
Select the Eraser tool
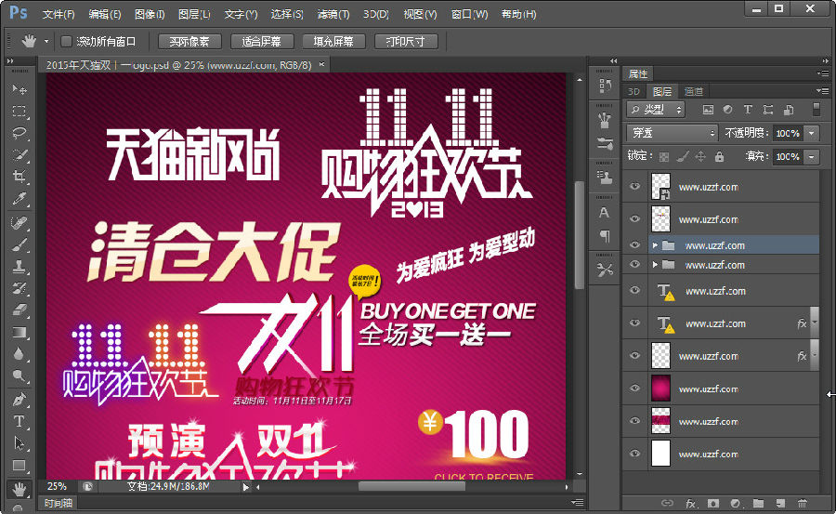(20, 310)
